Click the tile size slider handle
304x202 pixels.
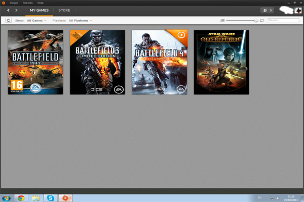coord(256,21)
